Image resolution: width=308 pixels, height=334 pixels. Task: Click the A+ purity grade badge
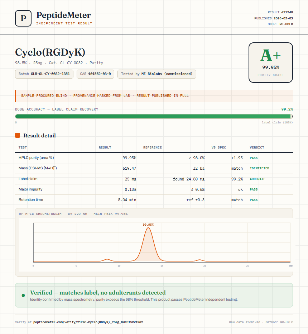point(270,62)
